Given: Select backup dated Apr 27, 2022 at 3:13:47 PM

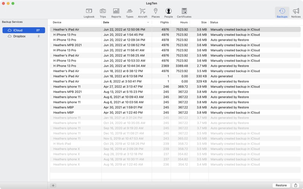Looking at the screenshot, I should 175,87.
